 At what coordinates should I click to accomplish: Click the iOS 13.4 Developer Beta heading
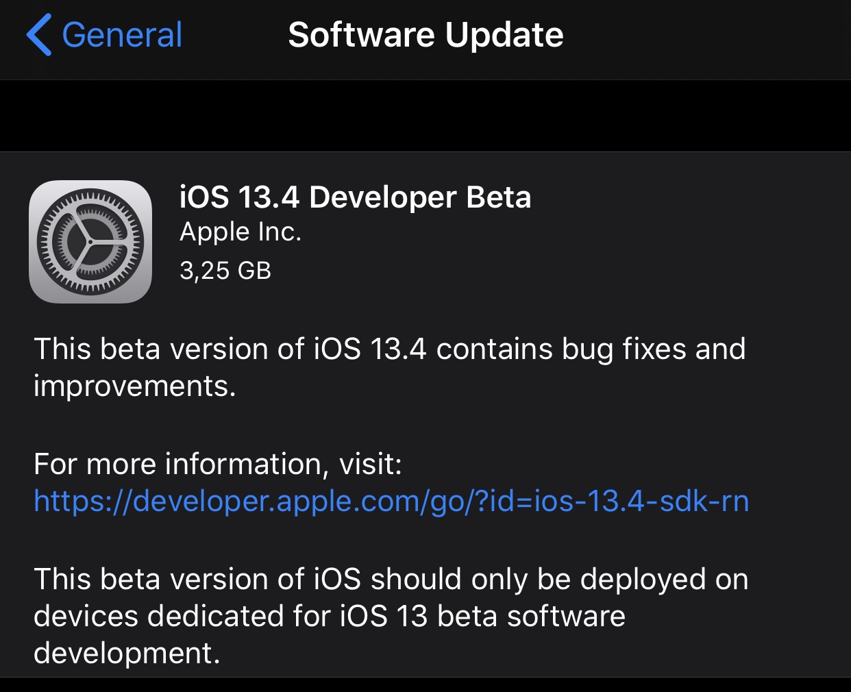355,197
